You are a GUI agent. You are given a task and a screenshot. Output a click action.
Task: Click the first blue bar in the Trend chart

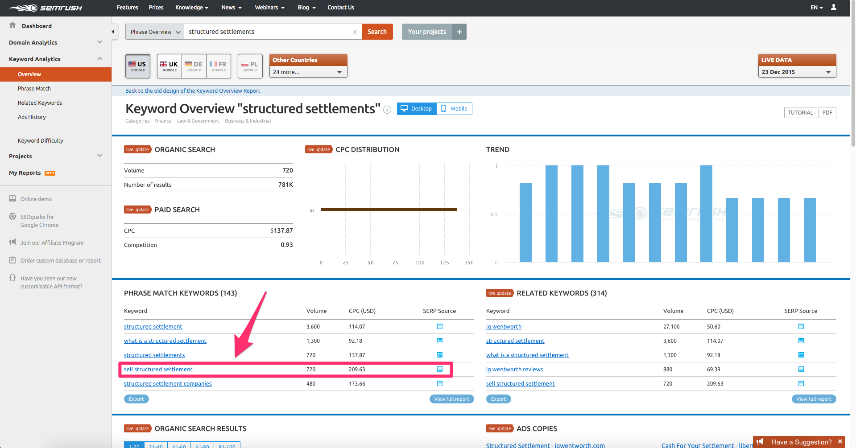pyautogui.click(x=525, y=222)
